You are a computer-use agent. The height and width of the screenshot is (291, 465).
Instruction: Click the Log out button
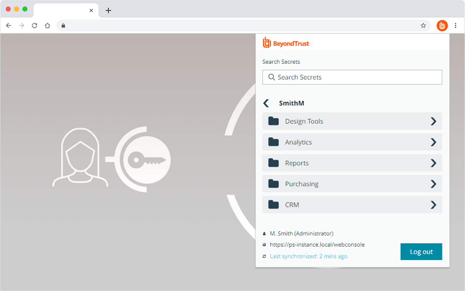(421, 251)
